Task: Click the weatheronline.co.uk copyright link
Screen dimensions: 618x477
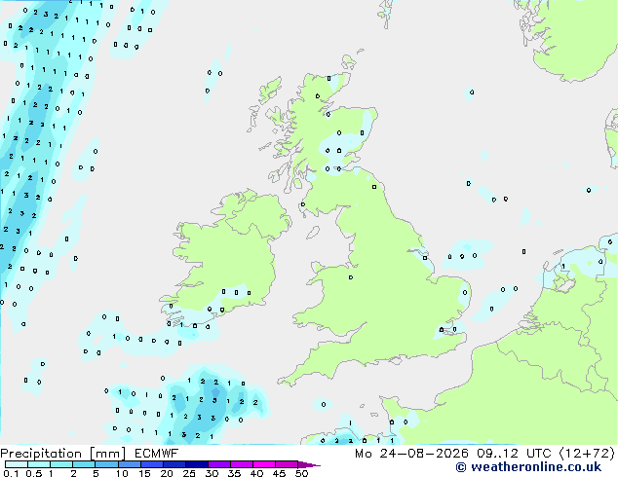Action: tap(528, 467)
